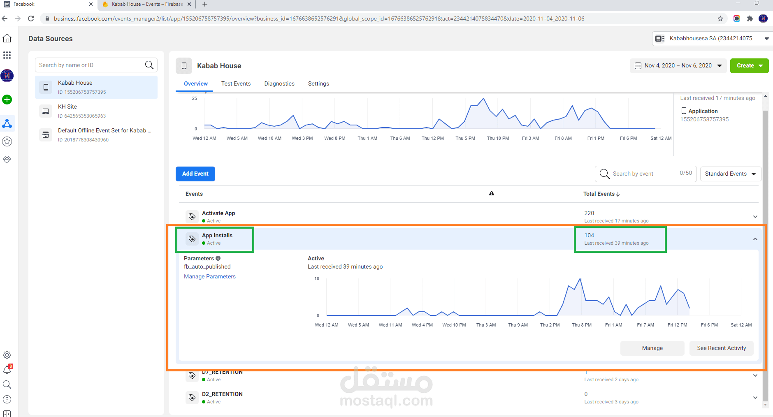The image size is (773, 417).
Task: Click the green plus connect data source icon
Action: click(x=7, y=100)
